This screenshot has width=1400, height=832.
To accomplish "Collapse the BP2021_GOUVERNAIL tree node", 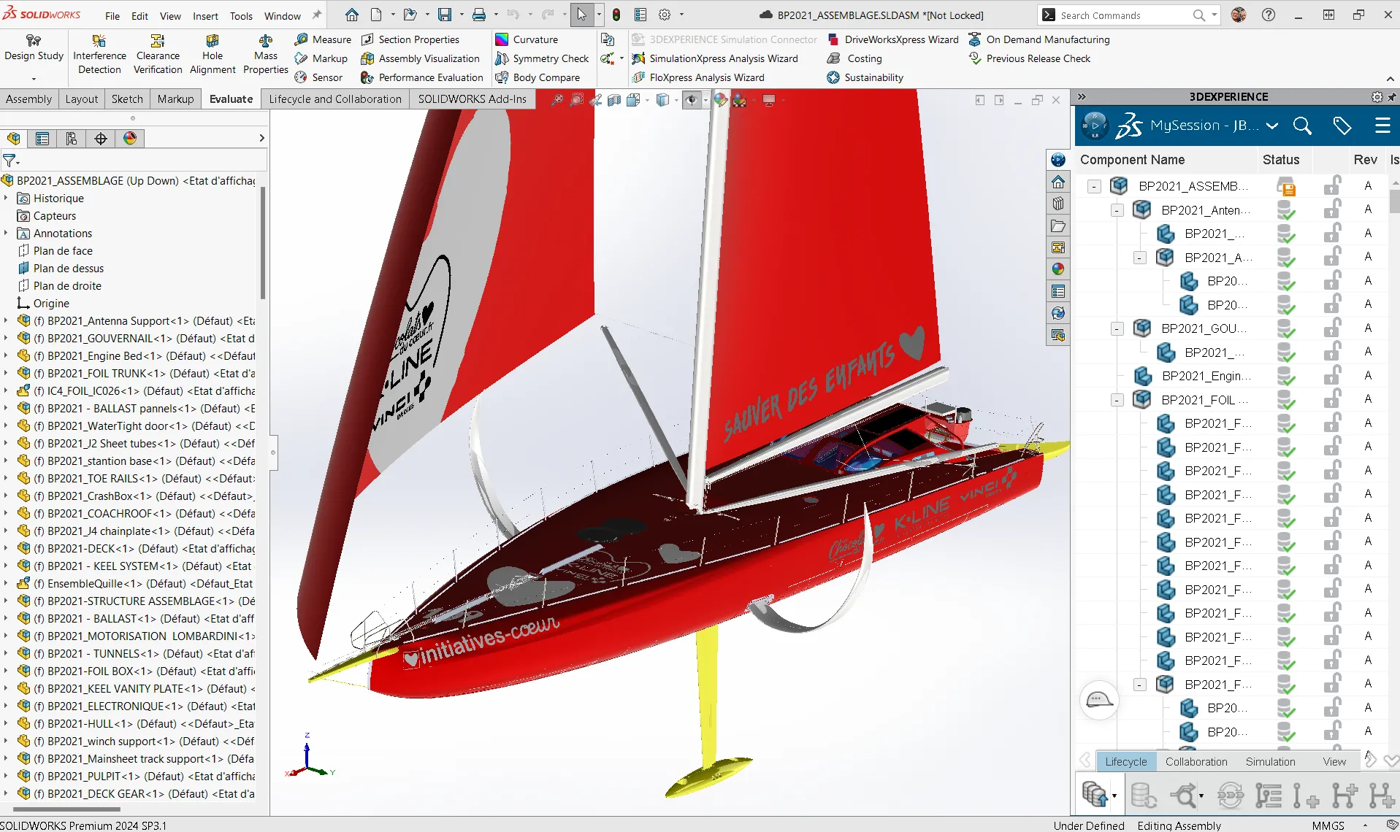I will pos(1117,328).
